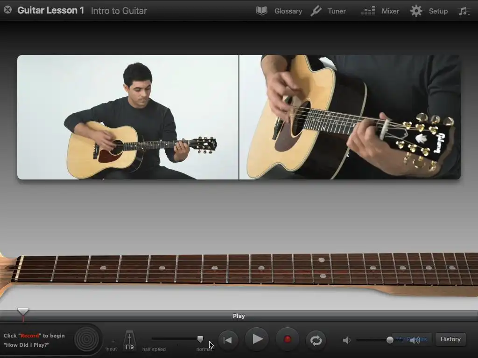Click the wide-shot instructor video

click(128, 117)
